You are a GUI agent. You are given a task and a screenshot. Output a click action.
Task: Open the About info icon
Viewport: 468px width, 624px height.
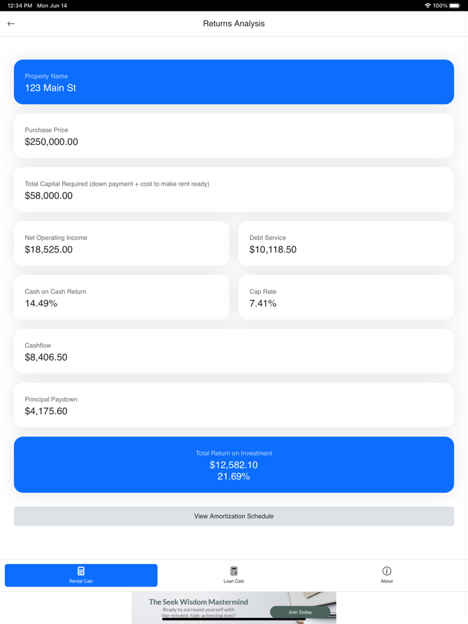coord(386,571)
